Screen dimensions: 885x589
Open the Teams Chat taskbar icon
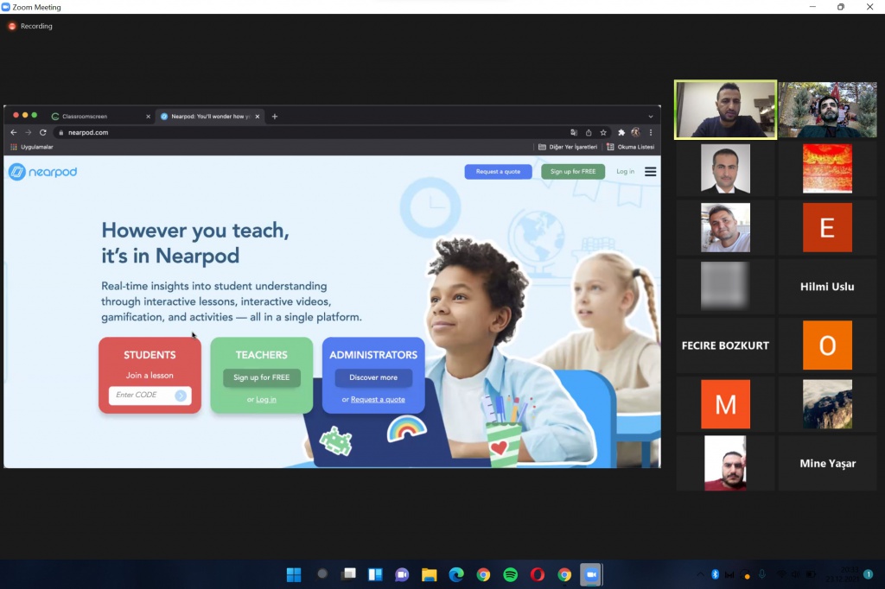coord(402,575)
